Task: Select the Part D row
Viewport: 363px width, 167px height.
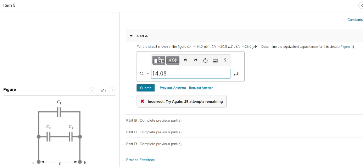Action: click(245, 144)
